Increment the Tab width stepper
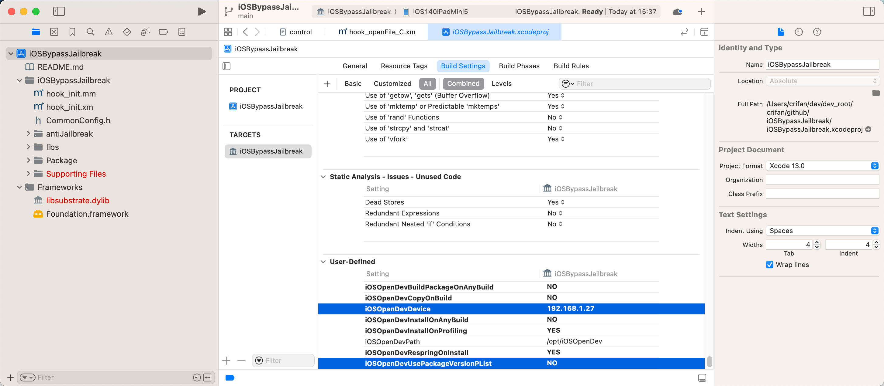The image size is (884, 386). (x=817, y=242)
